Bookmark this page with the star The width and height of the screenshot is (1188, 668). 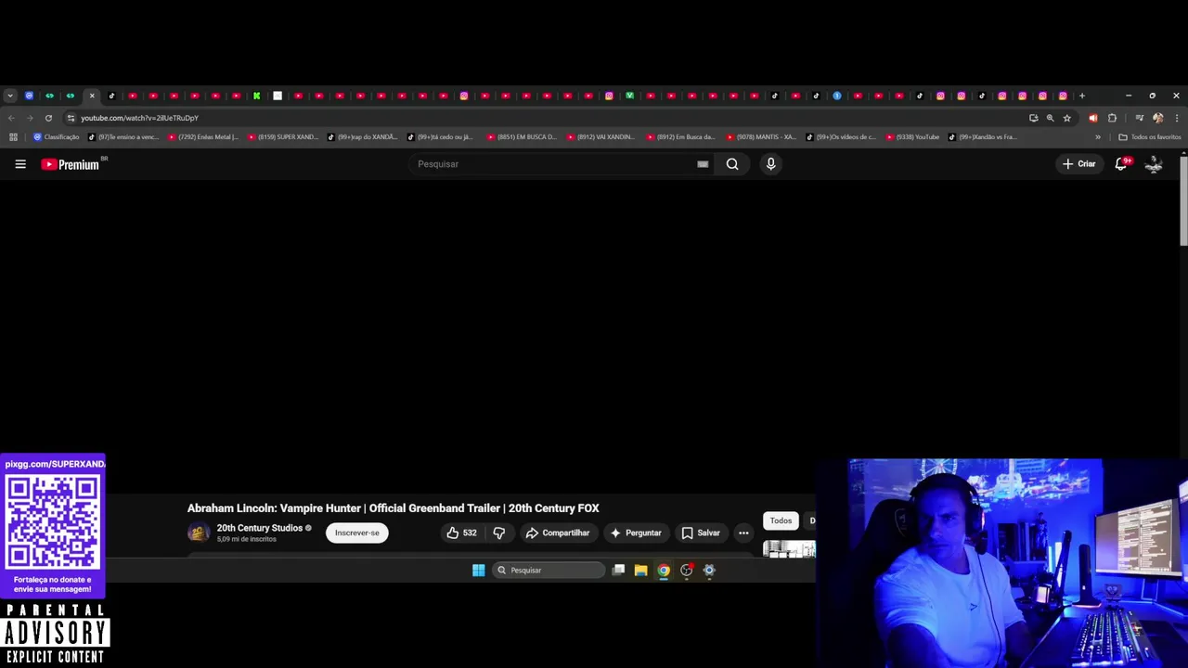(1066, 118)
